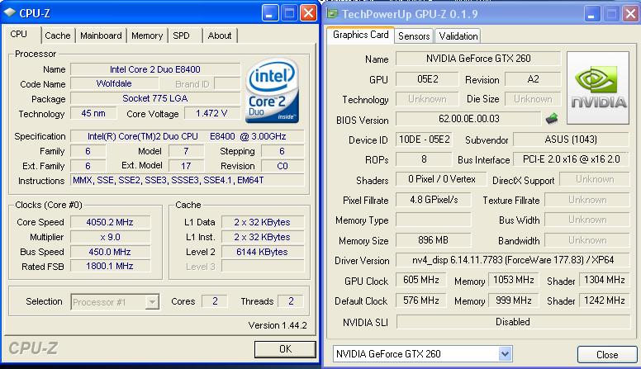Switch to the Mainboard tab

(x=101, y=35)
